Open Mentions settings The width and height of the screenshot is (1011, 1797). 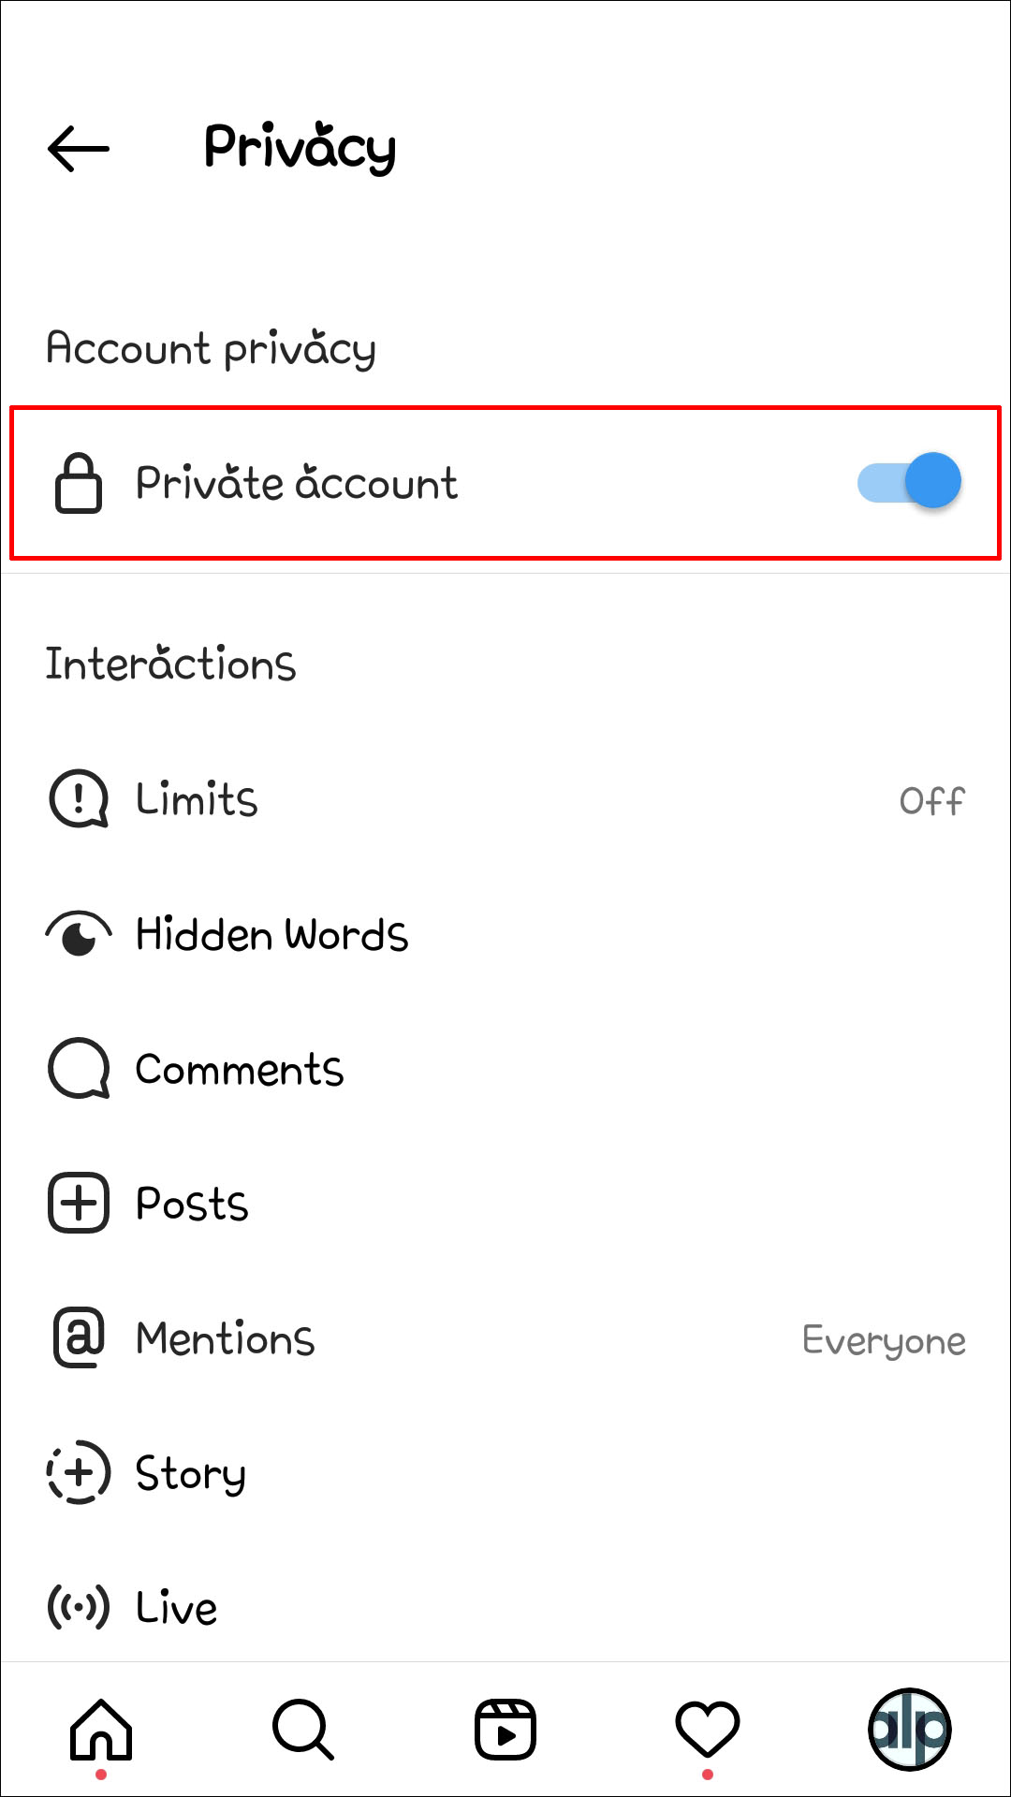tap(226, 1338)
